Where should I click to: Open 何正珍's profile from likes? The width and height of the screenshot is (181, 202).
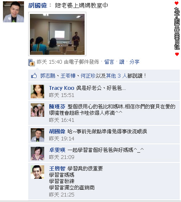coord(88,76)
